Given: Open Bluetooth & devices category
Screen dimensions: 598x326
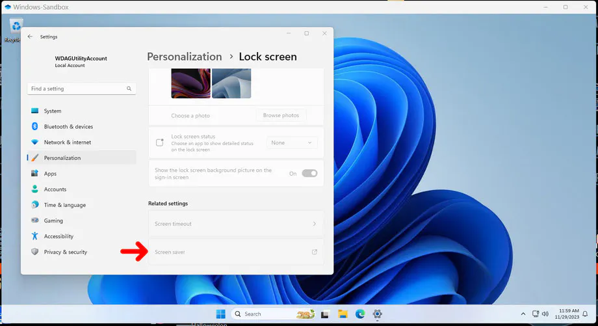Looking at the screenshot, I should tap(82, 126).
